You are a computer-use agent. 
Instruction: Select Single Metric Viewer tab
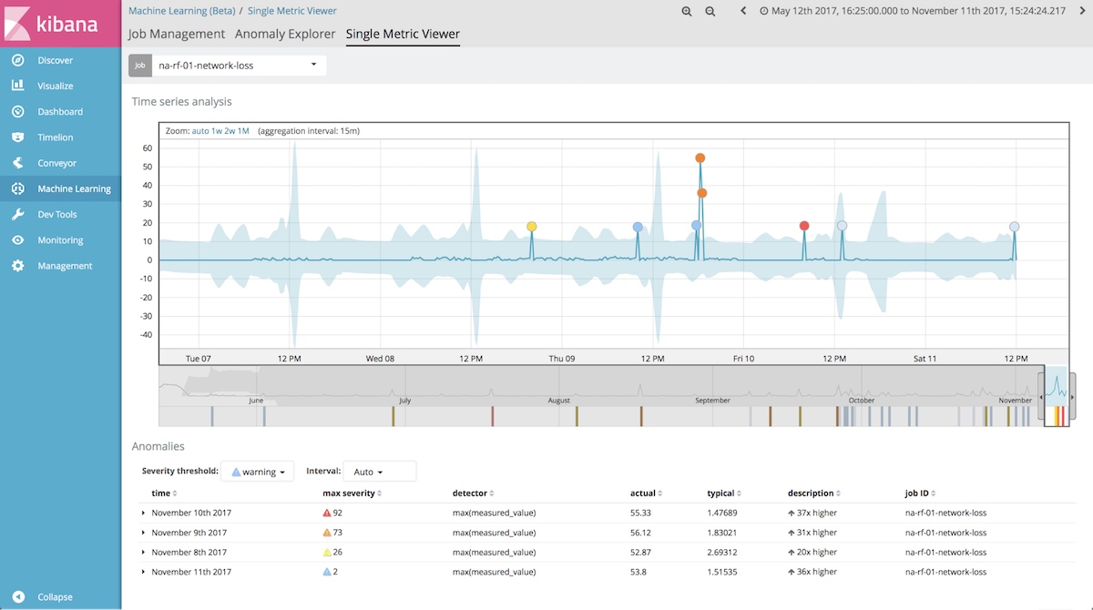(x=403, y=34)
